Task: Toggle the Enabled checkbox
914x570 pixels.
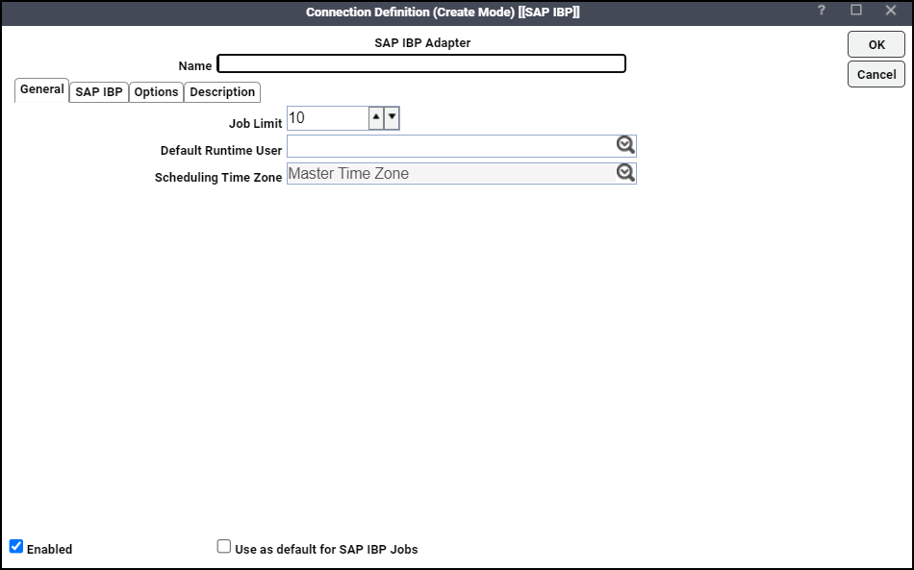Action: coord(16,546)
